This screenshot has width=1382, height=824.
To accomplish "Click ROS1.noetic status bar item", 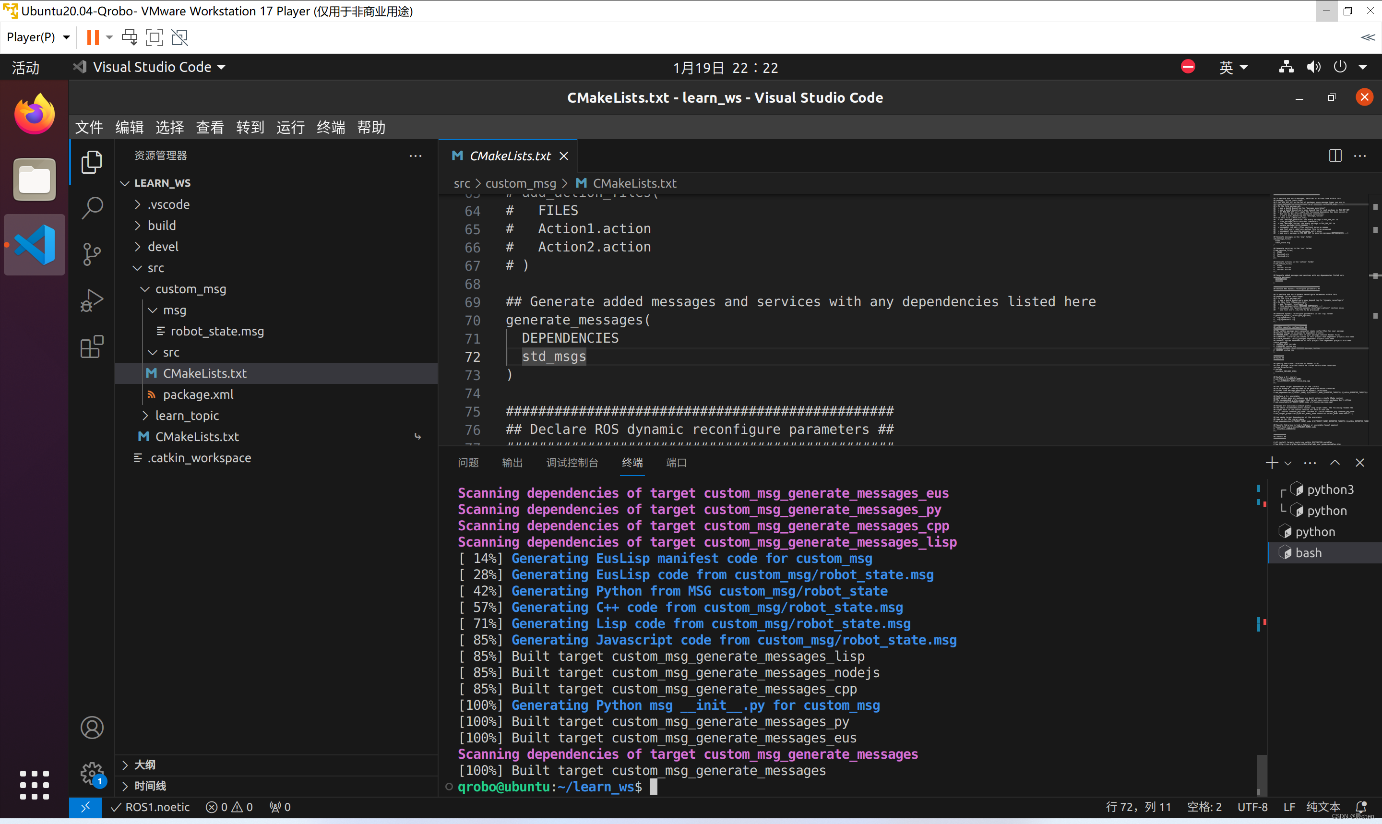I will pos(150,807).
